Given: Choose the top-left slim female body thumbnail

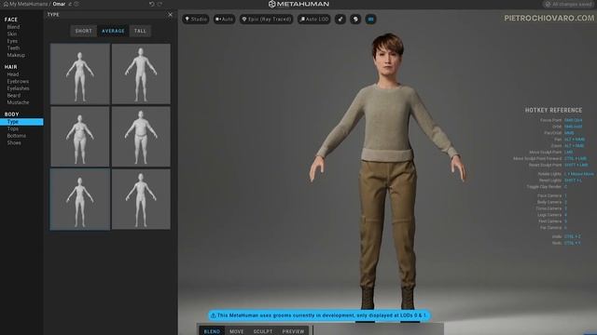Looking at the screenshot, I should click(x=80, y=74).
